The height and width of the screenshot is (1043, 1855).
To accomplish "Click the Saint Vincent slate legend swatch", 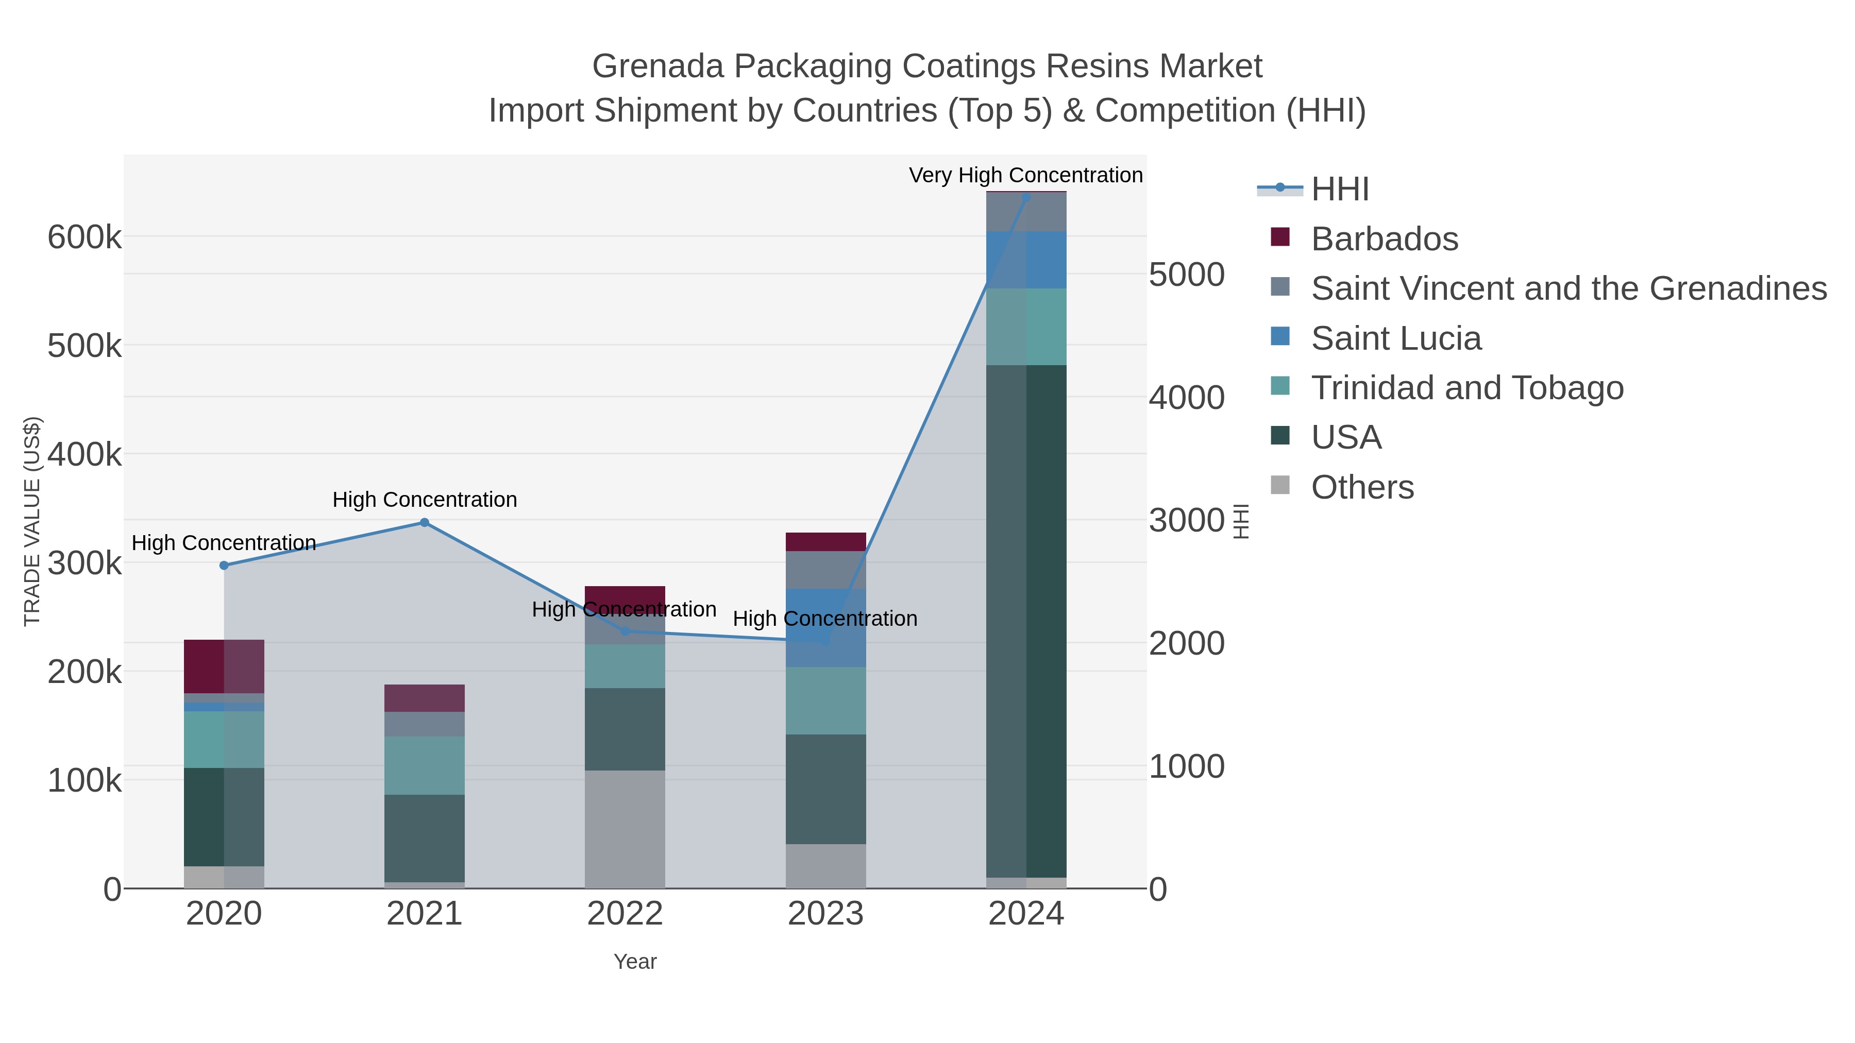I will tap(1280, 286).
